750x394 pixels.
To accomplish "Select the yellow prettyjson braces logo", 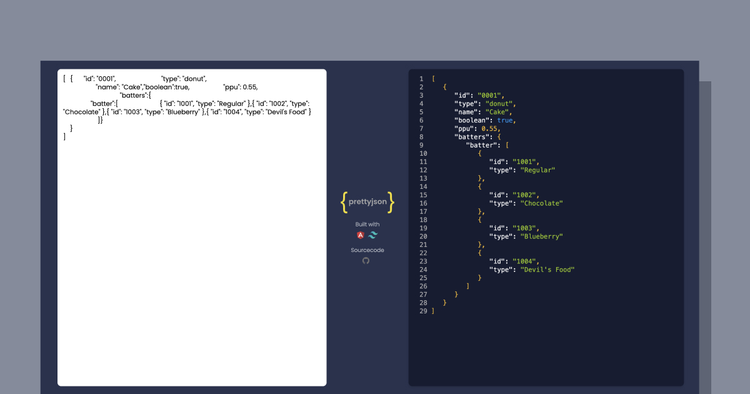I will point(367,201).
